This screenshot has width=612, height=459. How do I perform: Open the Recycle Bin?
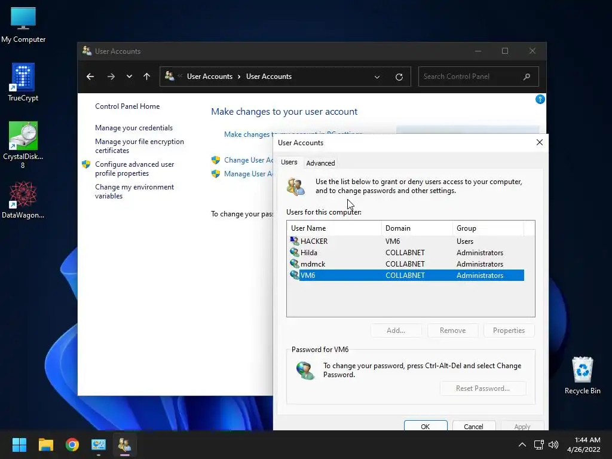tap(582, 375)
